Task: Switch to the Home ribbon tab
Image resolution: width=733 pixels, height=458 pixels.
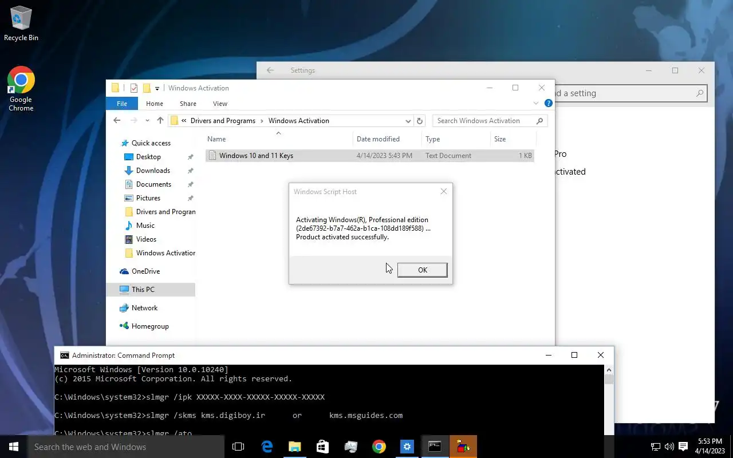Action: (155, 104)
